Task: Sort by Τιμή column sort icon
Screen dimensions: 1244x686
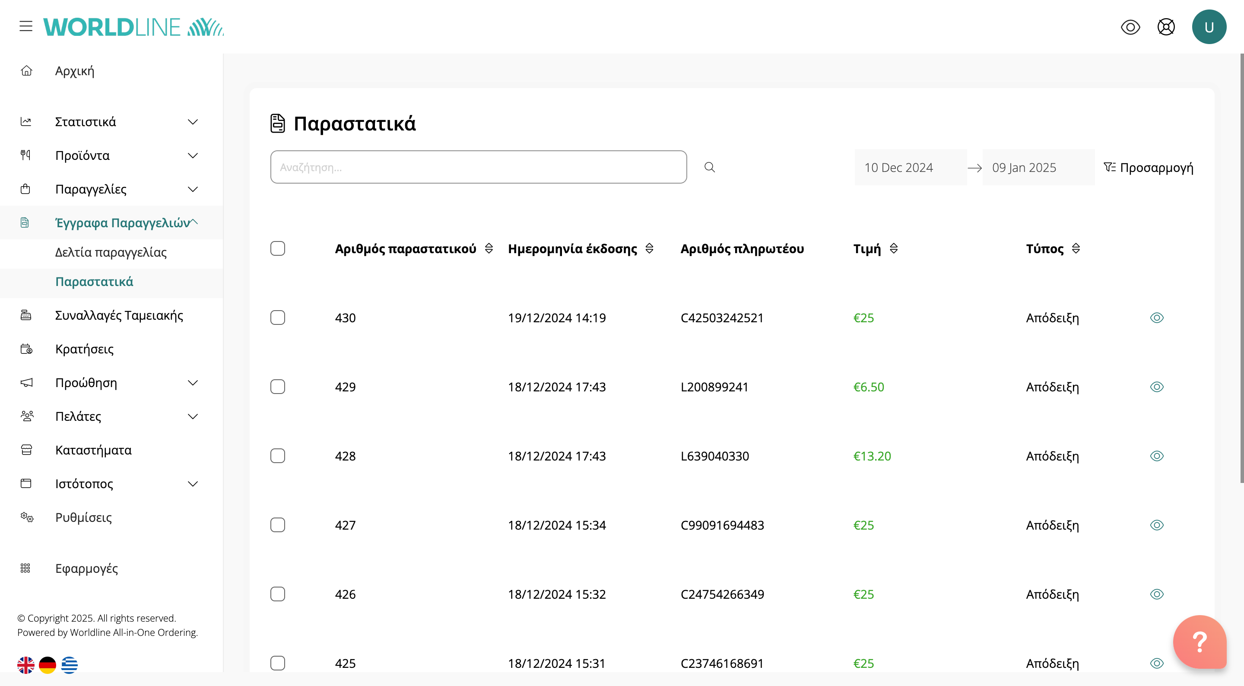Action: (894, 248)
